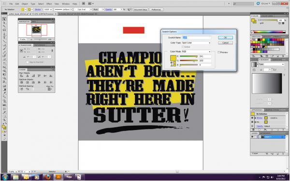Click the Illustrator icon in taskbar
This screenshot has height=181, width=290.
(x=58, y=177)
